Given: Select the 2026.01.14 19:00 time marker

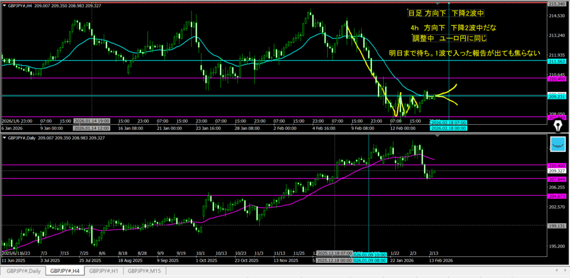Looking at the screenshot, I should coord(92,120).
